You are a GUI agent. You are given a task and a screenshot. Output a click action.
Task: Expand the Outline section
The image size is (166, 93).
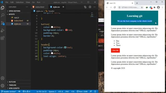pos(18,82)
